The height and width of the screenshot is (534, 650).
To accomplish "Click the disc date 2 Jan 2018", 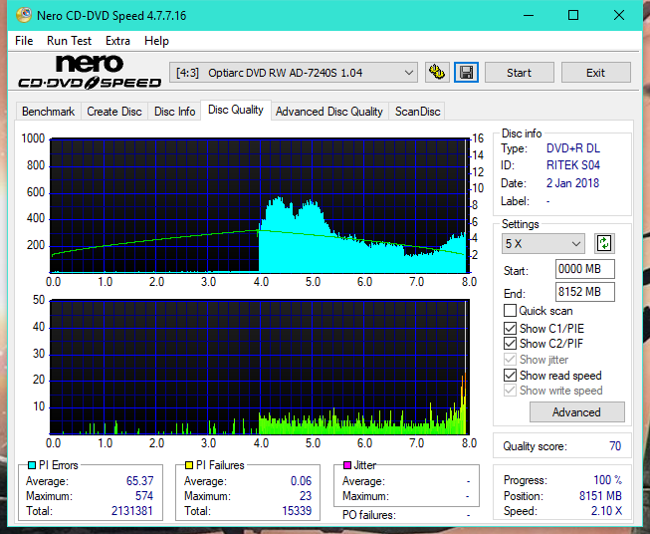I will [x=572, y=183].
